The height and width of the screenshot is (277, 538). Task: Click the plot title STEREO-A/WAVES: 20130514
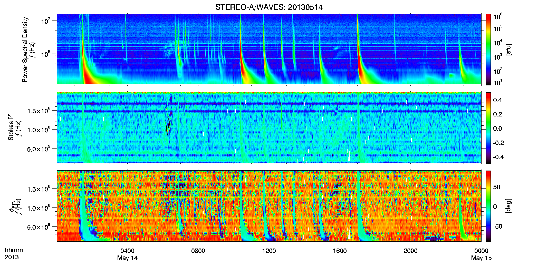coord(269,7)
